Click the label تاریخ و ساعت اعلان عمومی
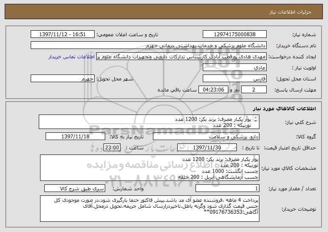The width and height of the screenshot is (328, 232). 127,35
